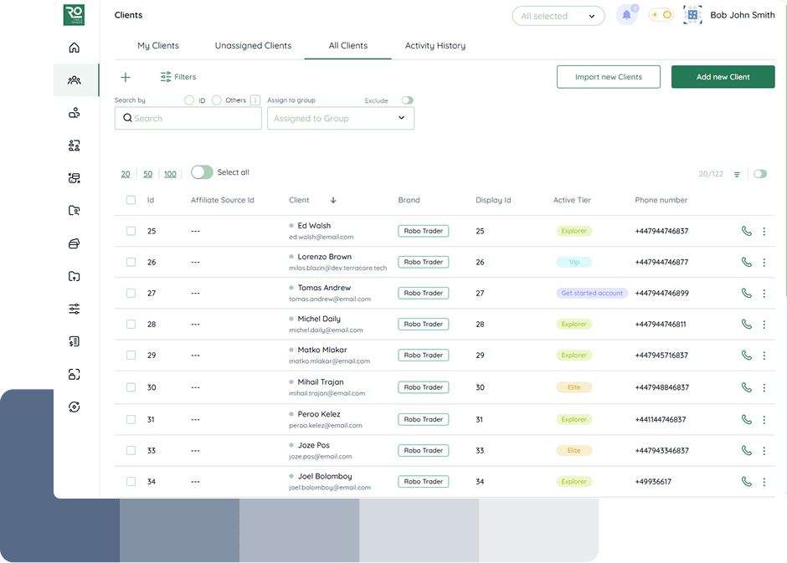
Task: Open the home dashboard icon in sidebar
Action: 75,48
